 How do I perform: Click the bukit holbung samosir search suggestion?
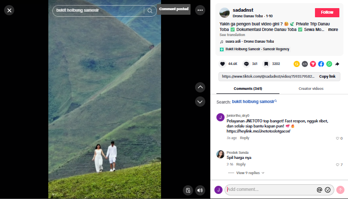tap(254, 102)
